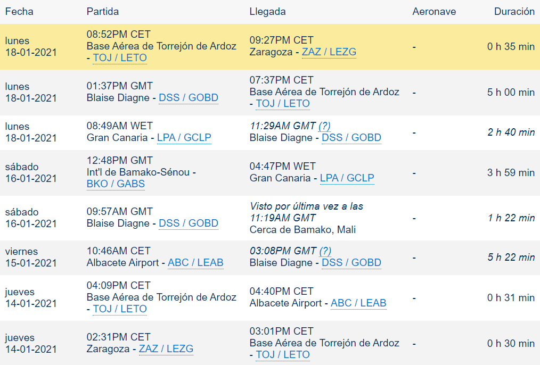Click the (?) next to 03:08PM GMT

click(x=325, y=251)
